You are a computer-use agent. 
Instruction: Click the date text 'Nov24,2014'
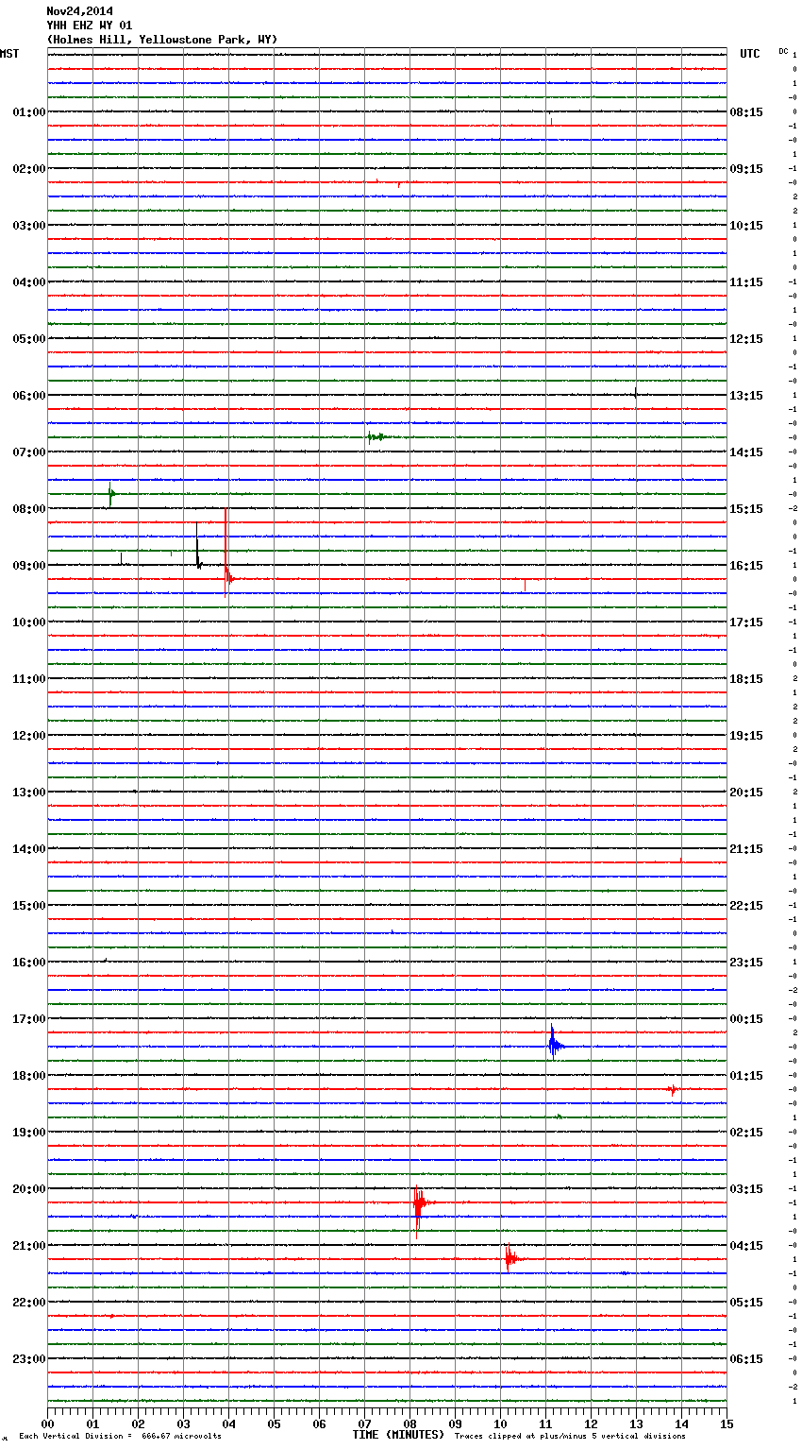coord(79,11)
